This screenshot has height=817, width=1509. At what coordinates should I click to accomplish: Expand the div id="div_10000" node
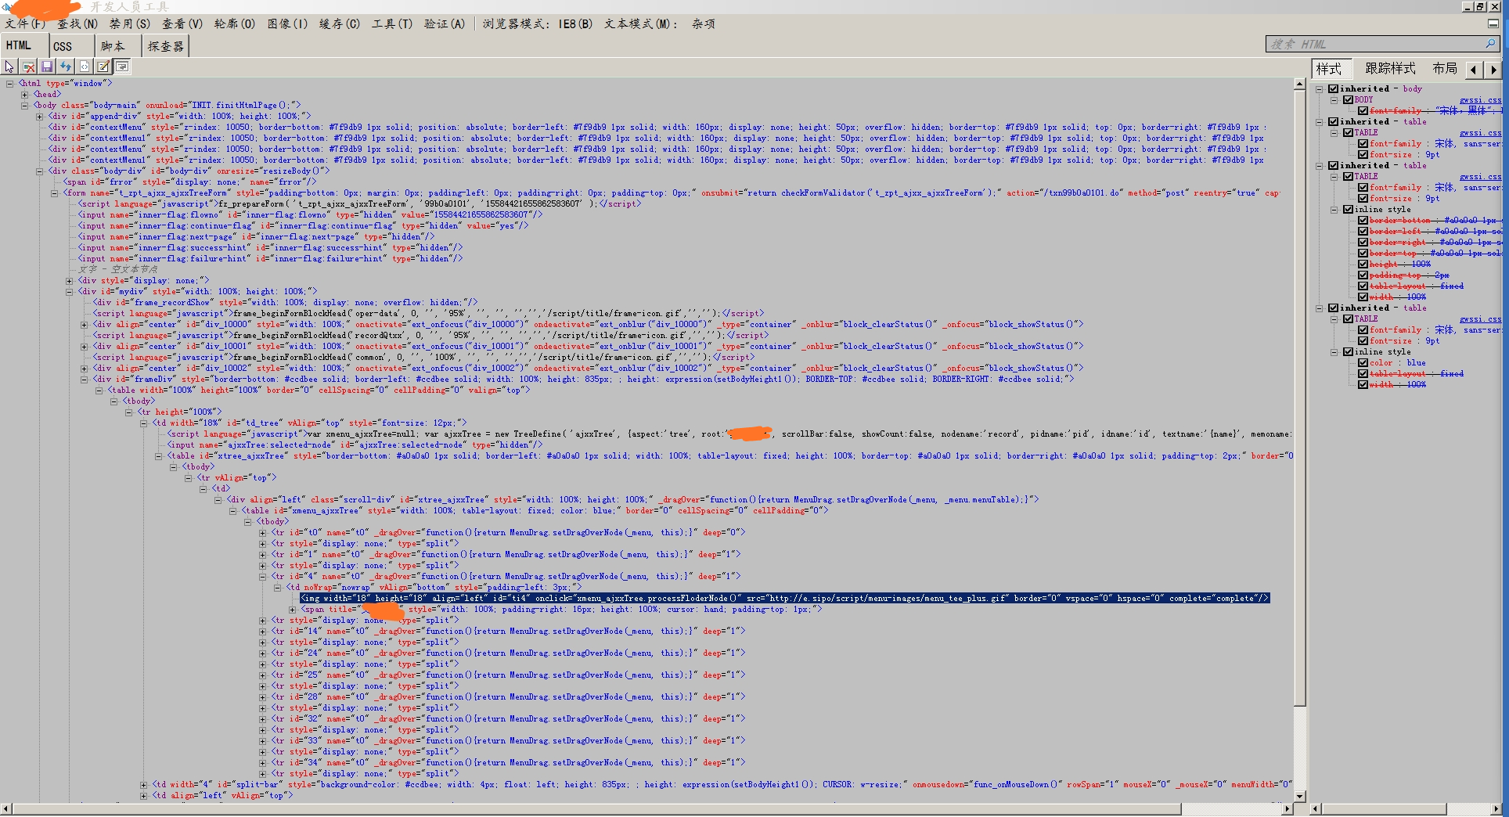tap(85, 324)
